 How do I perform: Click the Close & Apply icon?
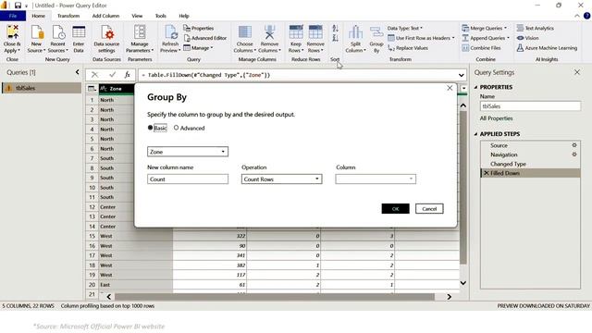tap(12, 33)
